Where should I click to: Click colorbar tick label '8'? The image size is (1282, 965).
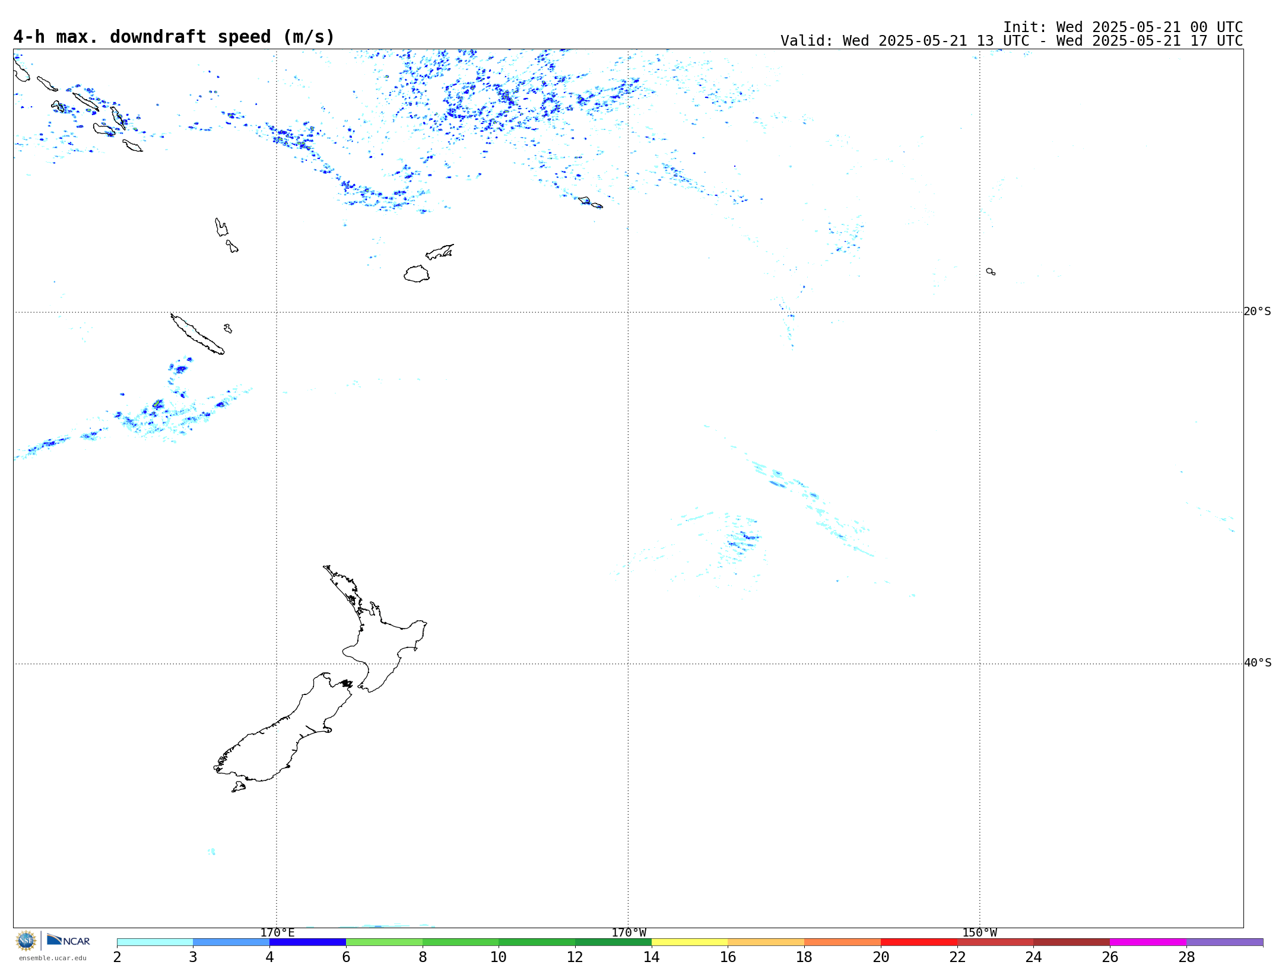(423, 957)
